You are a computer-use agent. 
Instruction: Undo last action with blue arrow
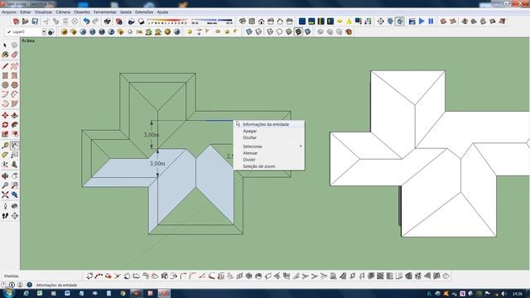[x=86, y=22]
